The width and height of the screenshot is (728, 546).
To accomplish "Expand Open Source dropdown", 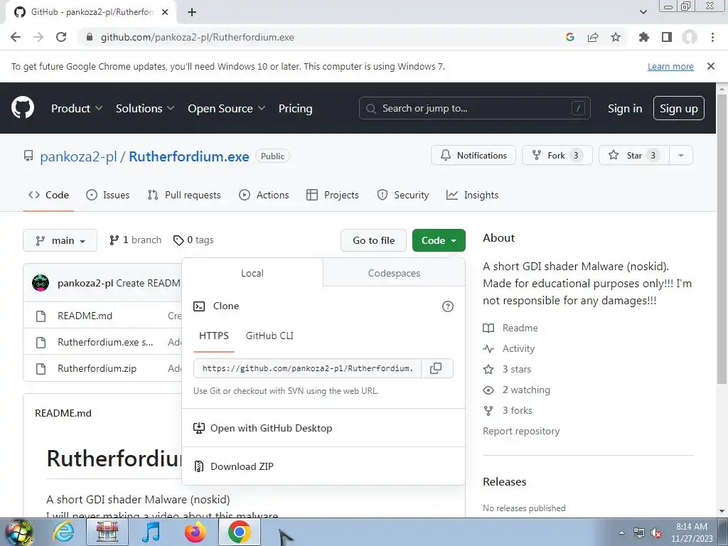I will 227,108.
